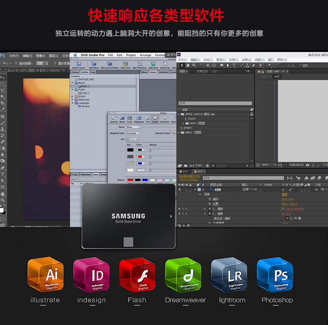328x325 pixels.
Task: Select the Clone Stamp tool in Photoshop
Action: tap(3, 129)
